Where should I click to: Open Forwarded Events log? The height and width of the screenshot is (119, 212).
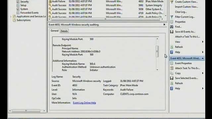29,13
